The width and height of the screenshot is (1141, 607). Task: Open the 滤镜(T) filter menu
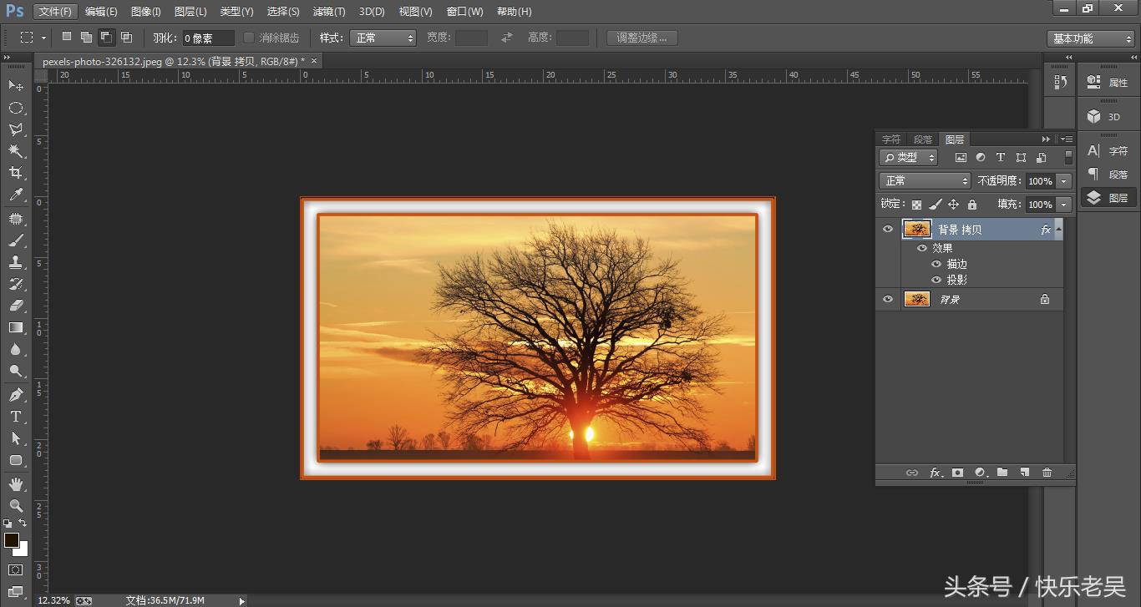tap(328, 12)
